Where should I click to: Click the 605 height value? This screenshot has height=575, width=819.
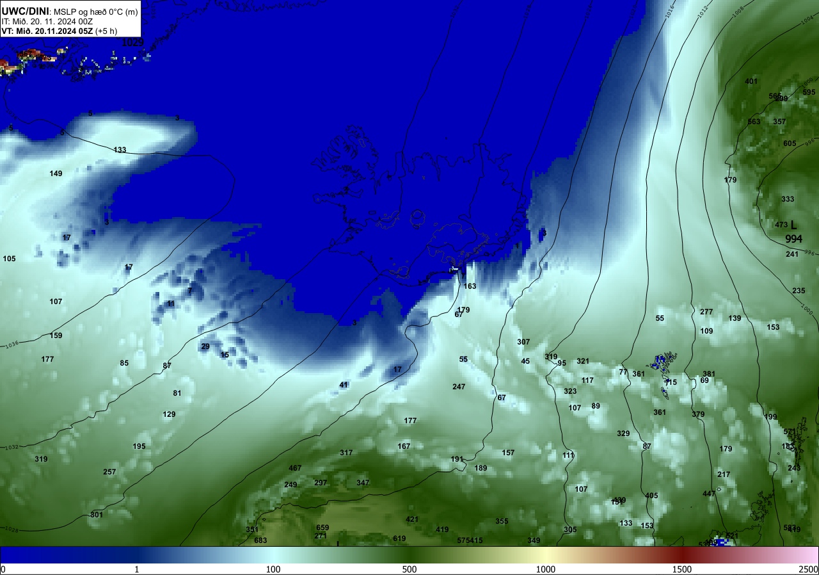[790, 143]
